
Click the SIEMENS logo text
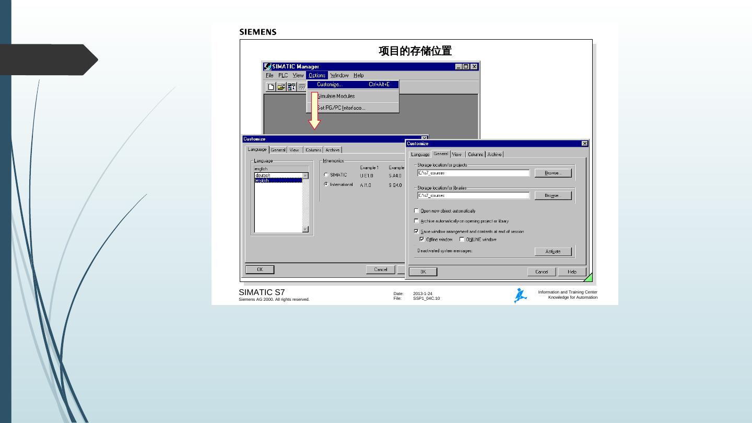coord(258,32)
